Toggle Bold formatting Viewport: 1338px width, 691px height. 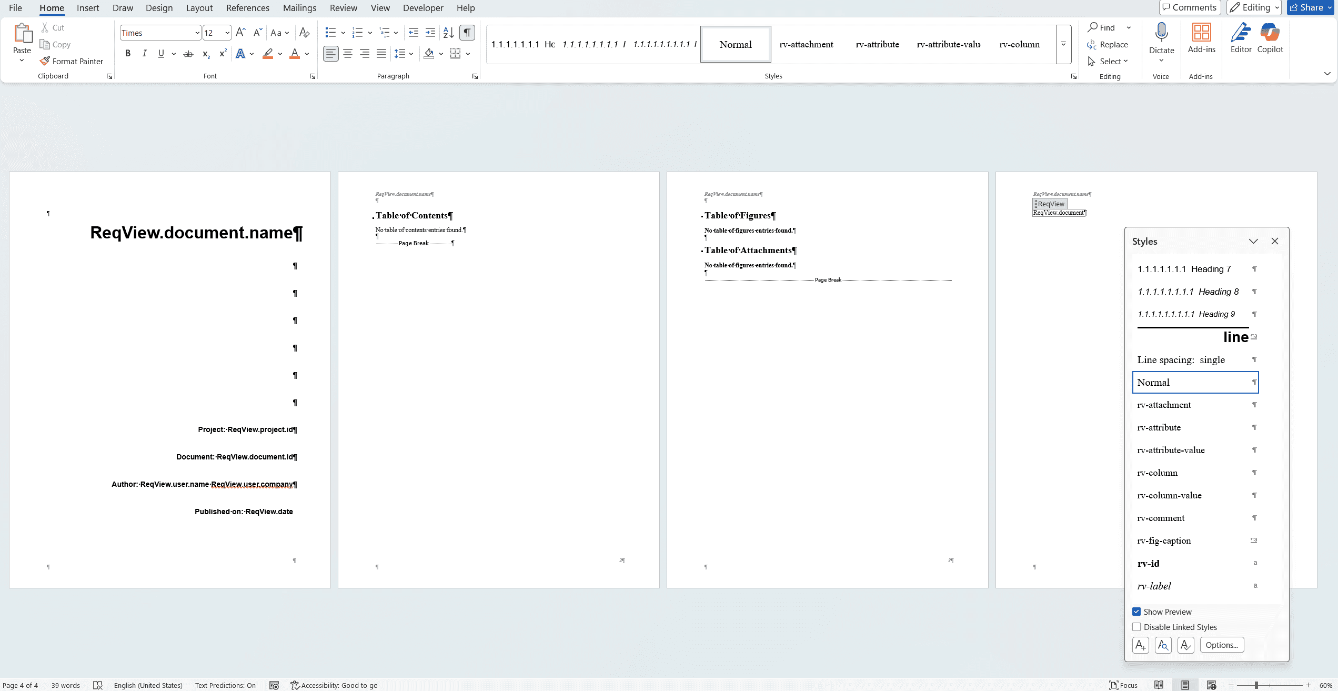(x=127, y=54)
